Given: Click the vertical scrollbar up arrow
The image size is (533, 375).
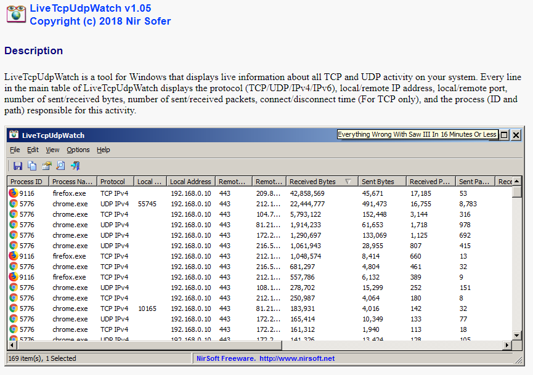Looking at the screenshot, I should tap(517, 181).
